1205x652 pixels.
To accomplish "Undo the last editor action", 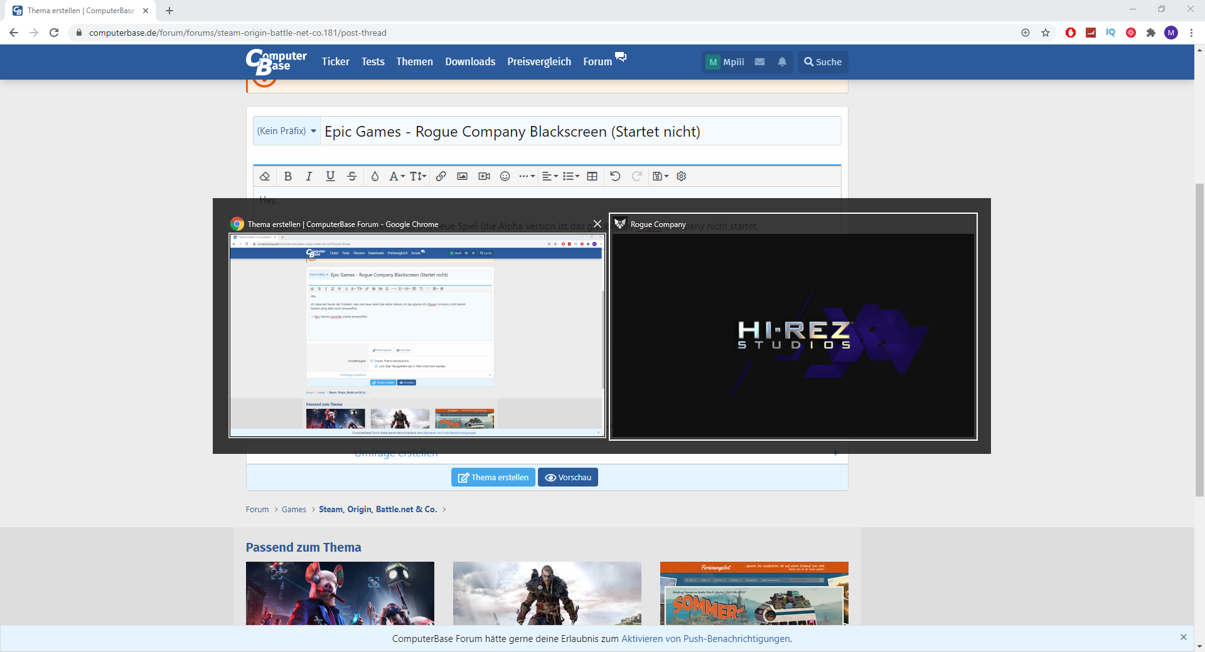I will (x=616, y=176).
